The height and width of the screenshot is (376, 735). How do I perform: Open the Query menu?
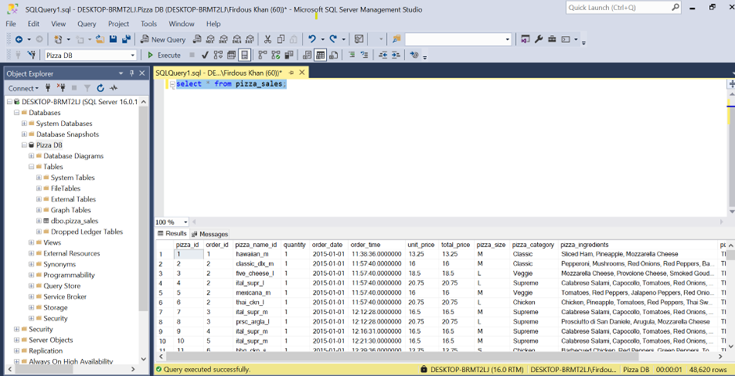pyautogui.click(x=87, y=23)
